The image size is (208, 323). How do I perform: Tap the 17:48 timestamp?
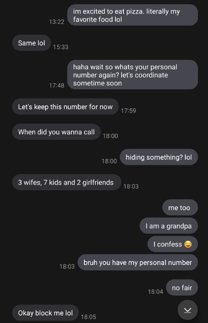pos(57,85)
